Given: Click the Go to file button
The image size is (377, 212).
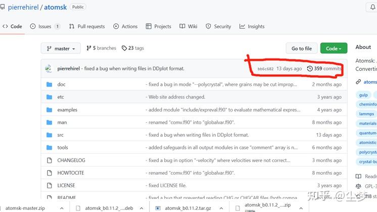Looking at the screenshot, I should [302, 48].
